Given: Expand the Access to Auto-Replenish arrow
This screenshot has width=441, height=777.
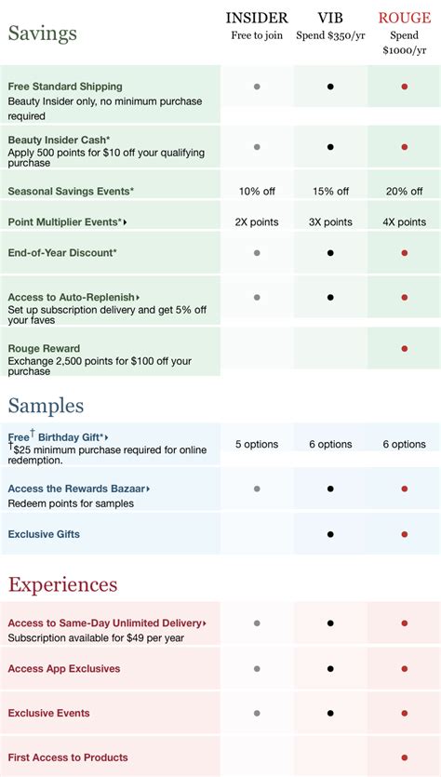Looking at the screenshot, I should [138, 298].
